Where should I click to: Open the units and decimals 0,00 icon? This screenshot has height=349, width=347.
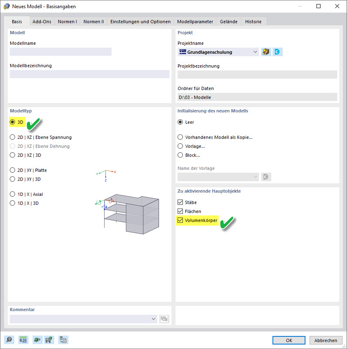[23, 340]
